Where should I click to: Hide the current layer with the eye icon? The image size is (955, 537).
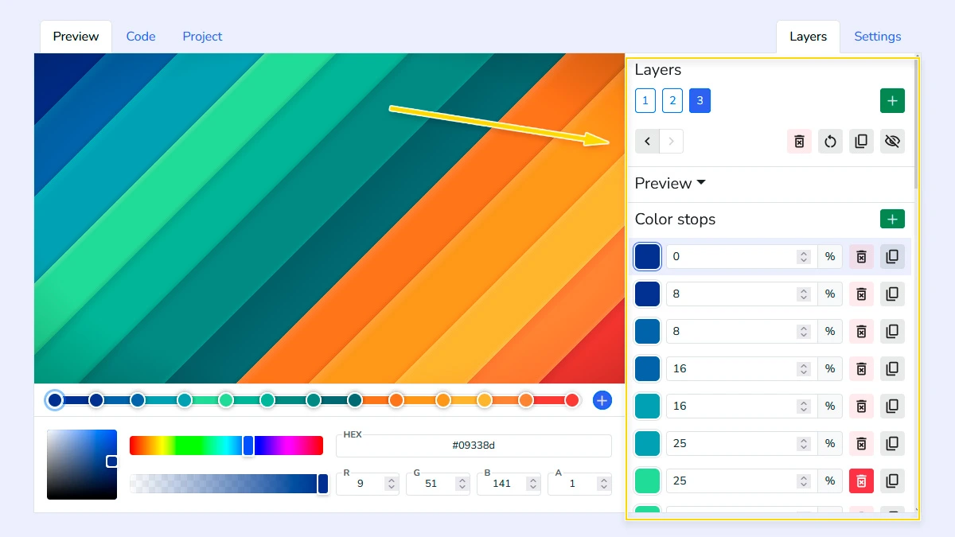(892, 141)
